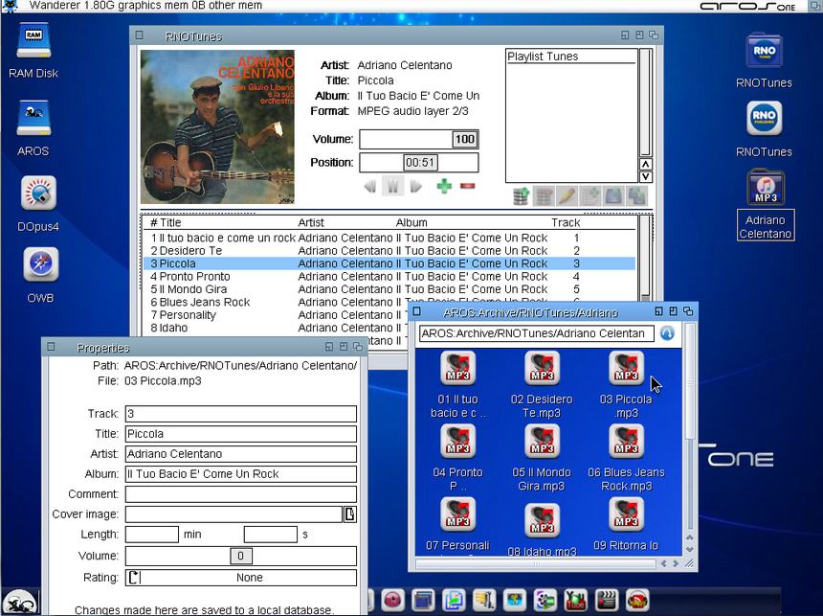Click the Title input field in Properties
The height and width of the screenshot is (616, 823).
[x=240, y=434]
